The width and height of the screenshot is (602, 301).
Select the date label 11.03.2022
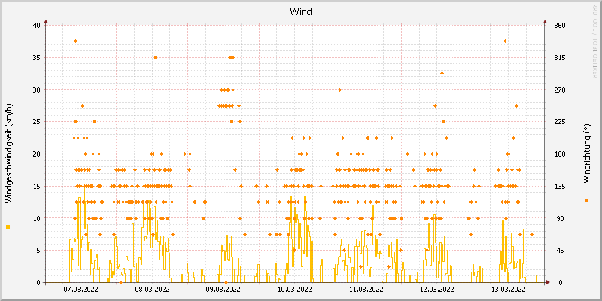[x=366, y=290]
